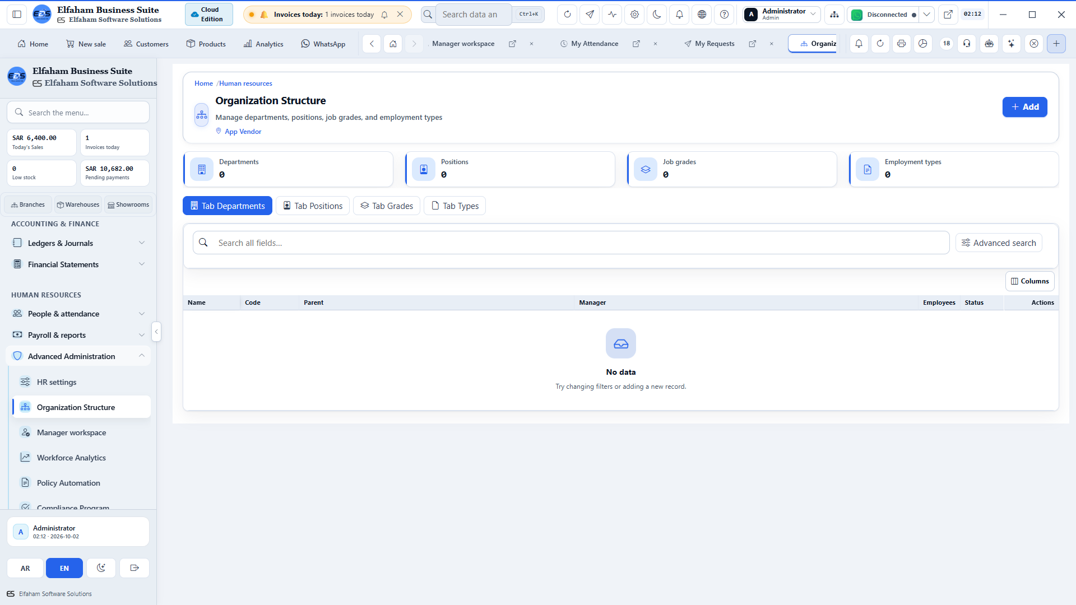Open notifications bell in top bar
The image size is (1076, 605).
pyautogui.click(x=679, y=15)
